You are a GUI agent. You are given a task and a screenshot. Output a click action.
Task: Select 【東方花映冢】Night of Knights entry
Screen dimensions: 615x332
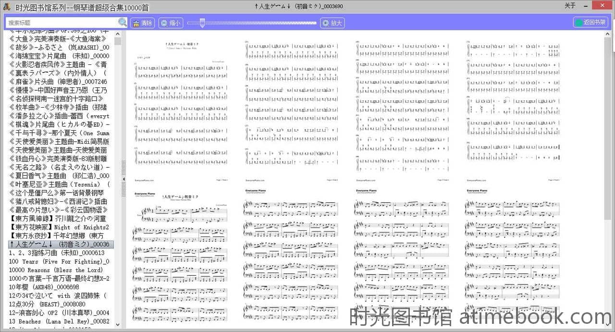click(x=59, y=227)
